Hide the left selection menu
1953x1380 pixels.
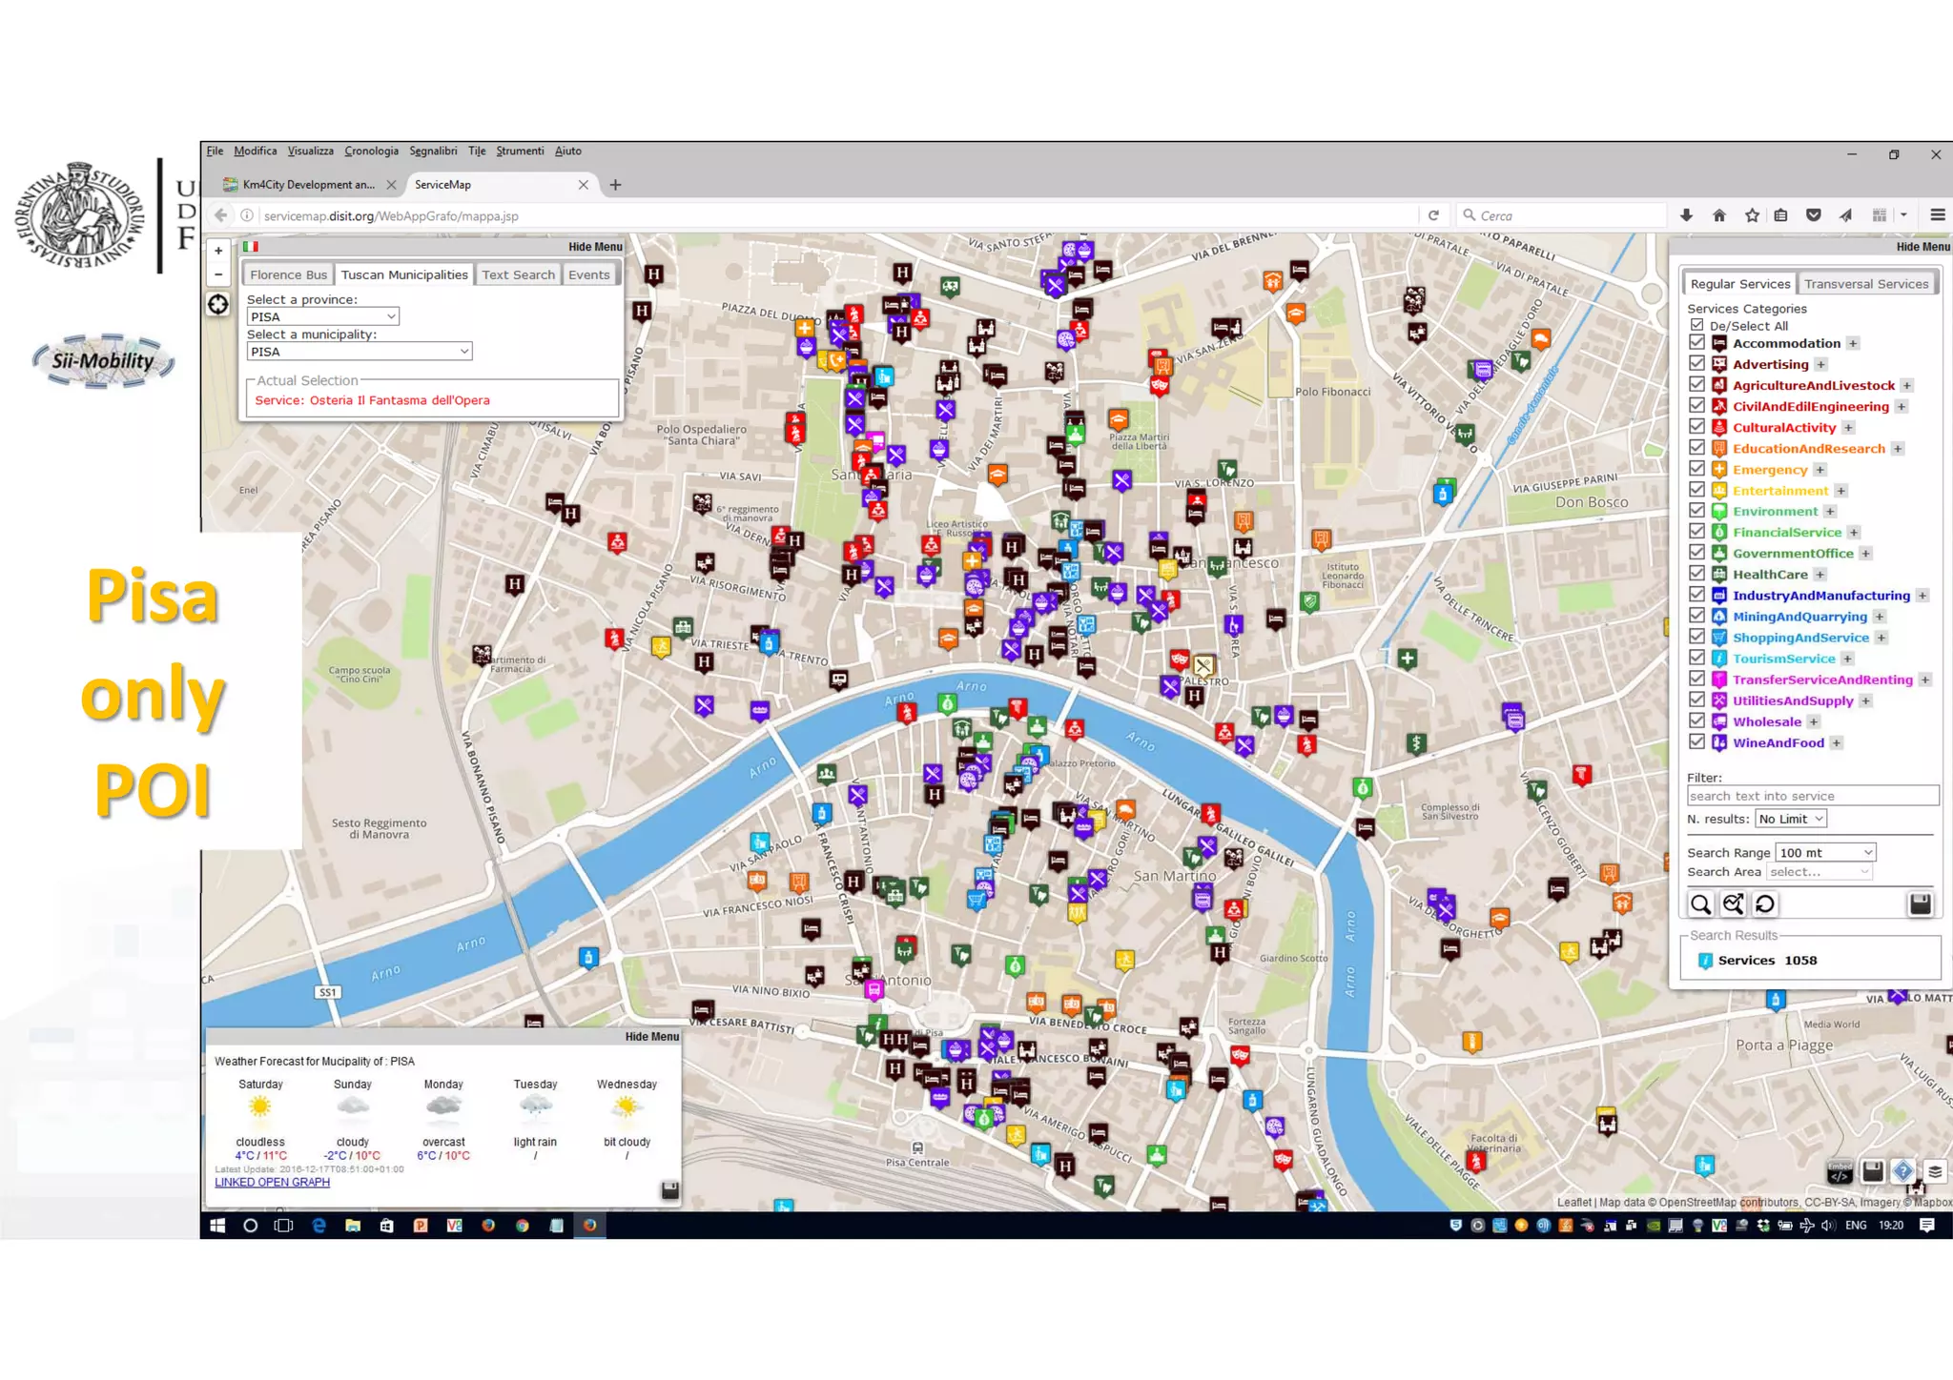(595, 247)
